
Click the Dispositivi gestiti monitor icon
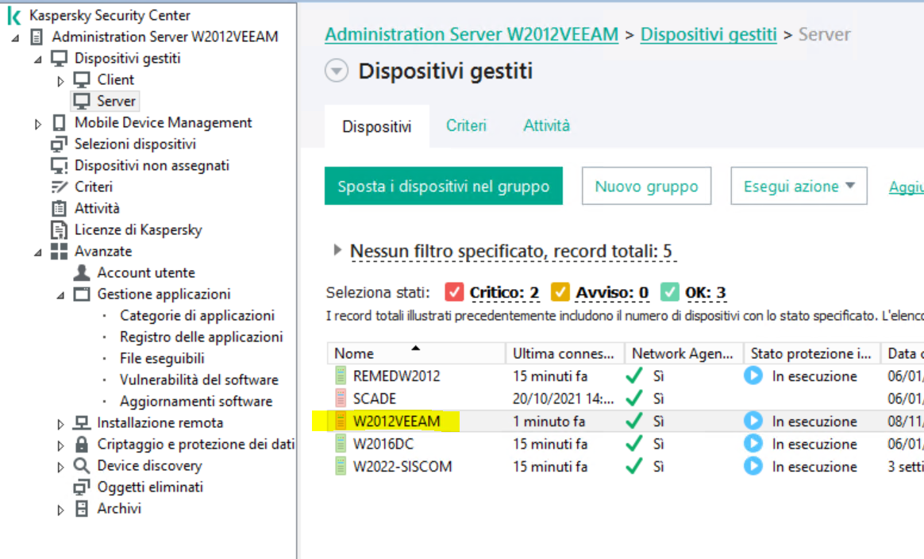coord(59,59)
